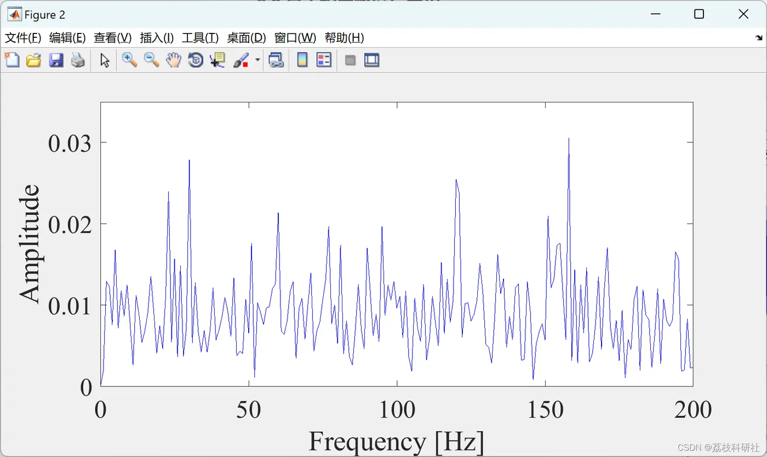Screen dimensions: 767x457
Task: Click the MATLAB logo in title bar
Action: (x=14, y=15)
